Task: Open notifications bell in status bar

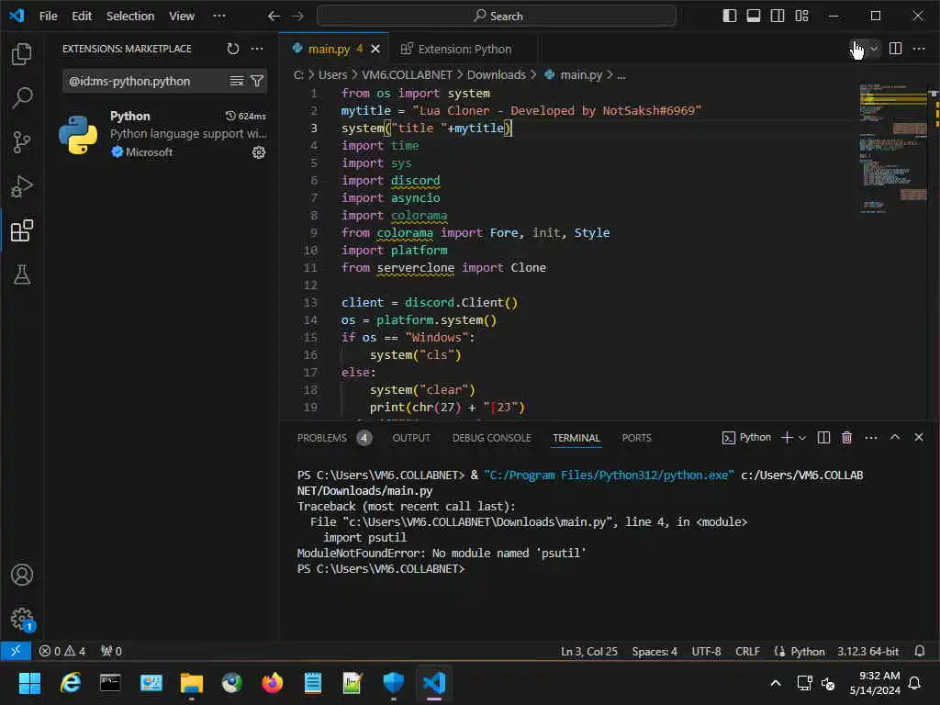Action: tap(920, 651)
